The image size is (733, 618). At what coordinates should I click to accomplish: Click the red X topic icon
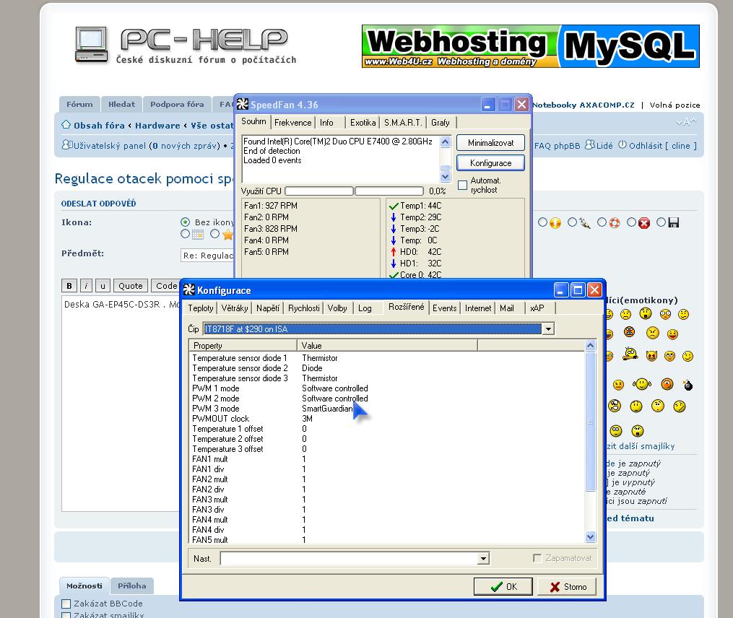(x=644, y=223)
